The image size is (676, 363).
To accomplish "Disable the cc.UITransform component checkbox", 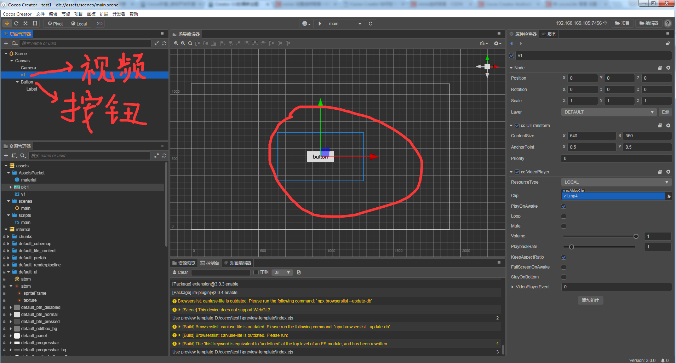I will (517, 126).
